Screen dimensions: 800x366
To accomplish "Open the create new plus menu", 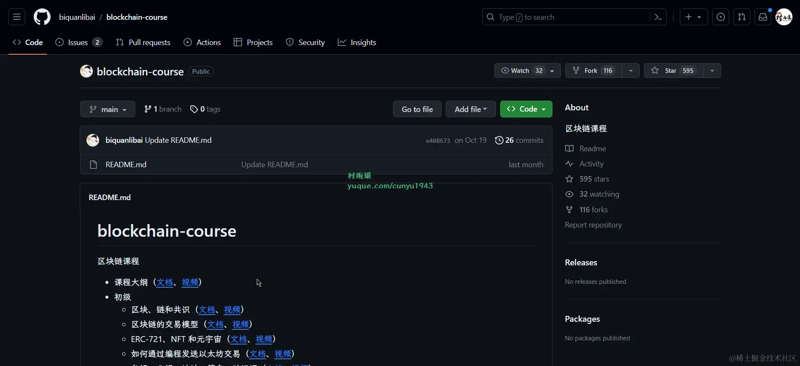I will click(694, 17).
